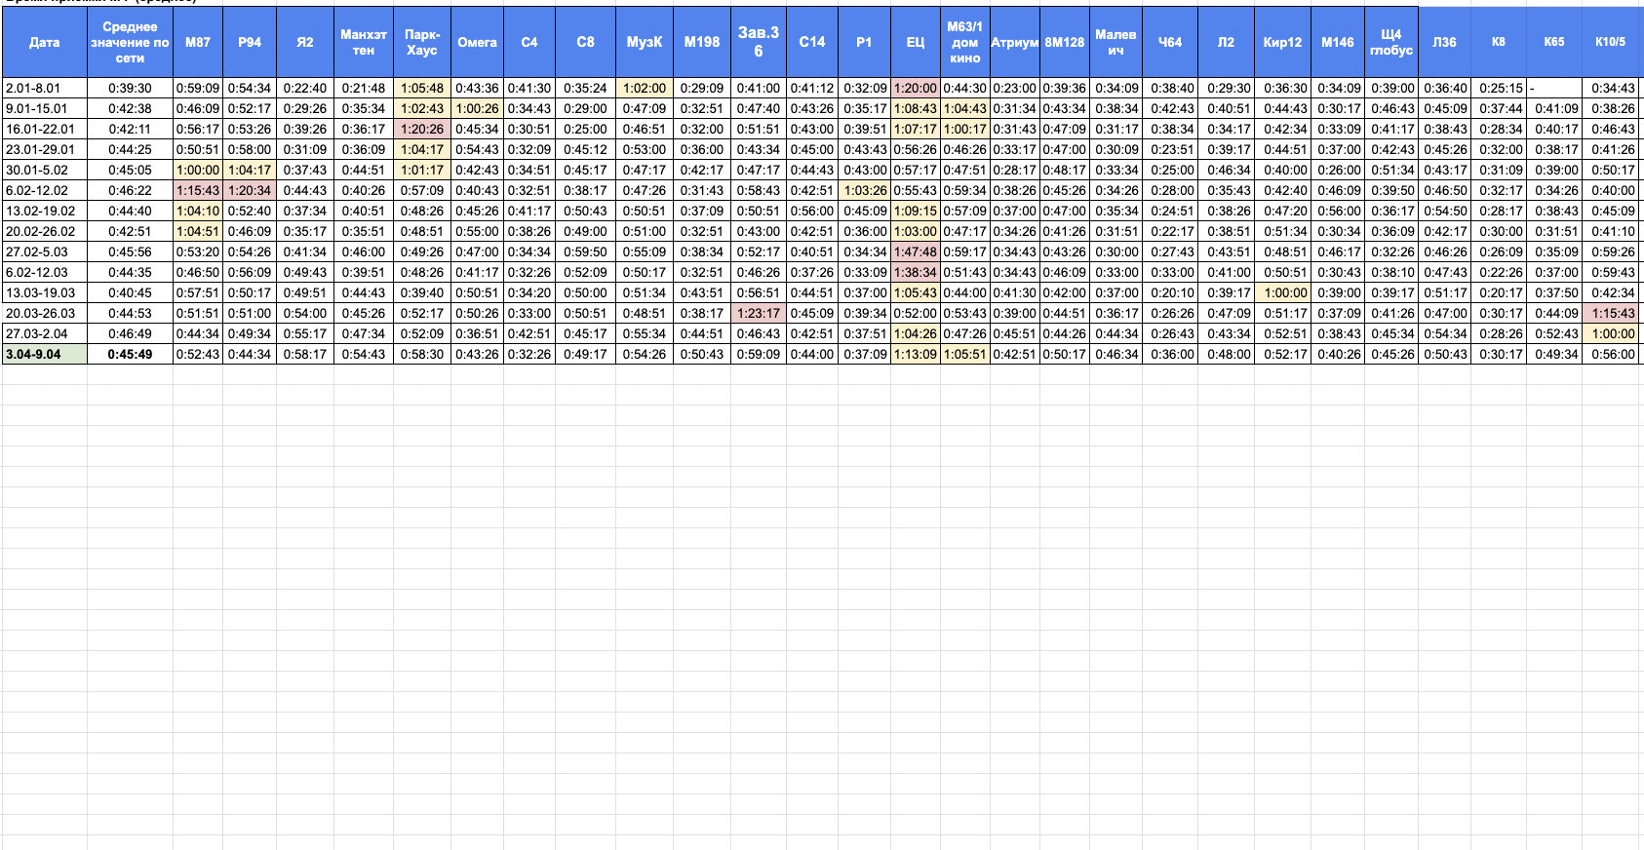Select "1:15:43" in the М87 column
Screen dimensions: 1644x850
pos(198,190)
